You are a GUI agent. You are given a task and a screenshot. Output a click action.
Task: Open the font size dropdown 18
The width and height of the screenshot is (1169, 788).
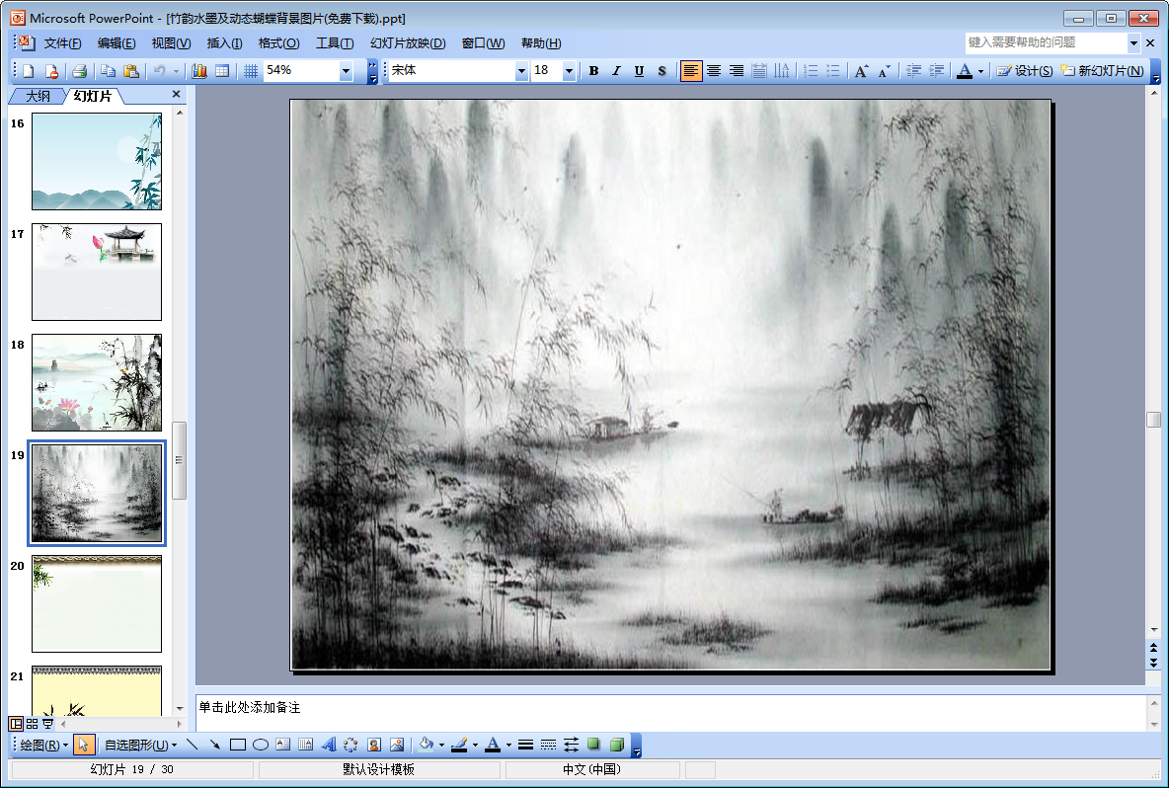[x=569, y=71]
